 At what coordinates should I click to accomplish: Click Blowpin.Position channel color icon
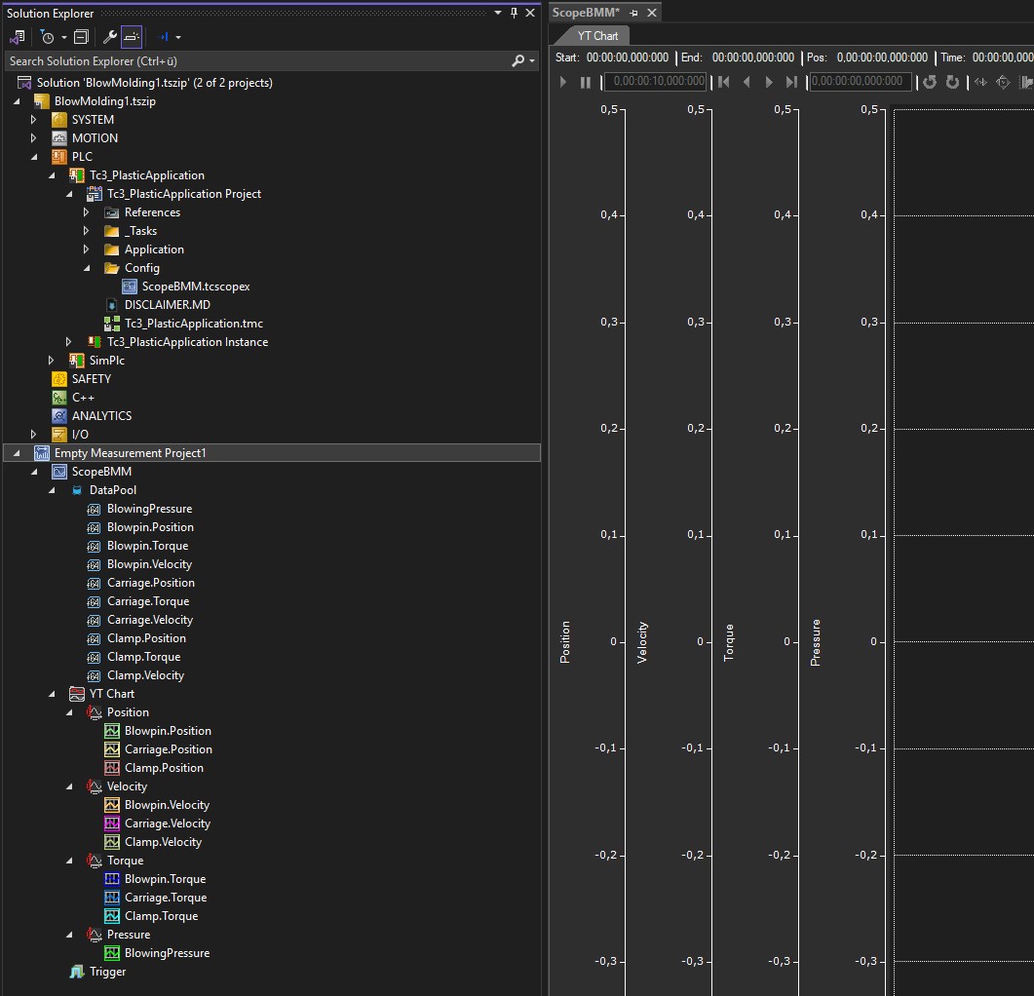[x=112, y=731]
